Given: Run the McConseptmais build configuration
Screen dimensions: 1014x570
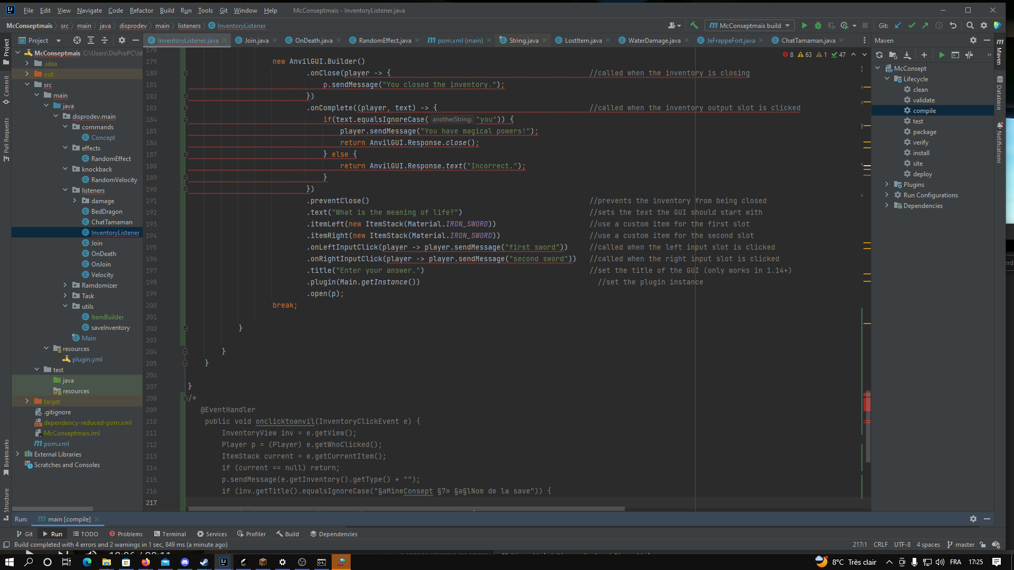Looking at the screenshot, I should click(x=804, y=25).
